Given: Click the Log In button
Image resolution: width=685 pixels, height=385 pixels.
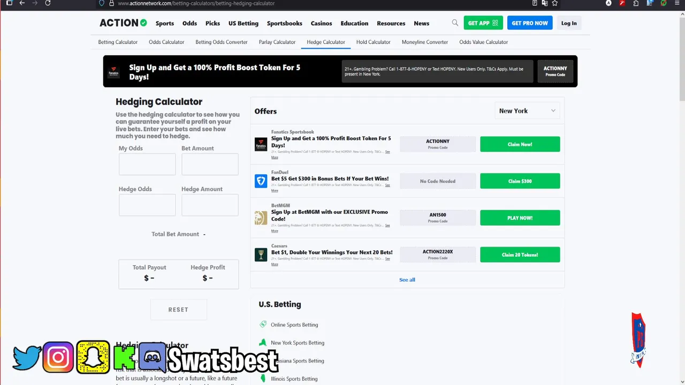Looking at the screenshot, I should pos(569,23).
